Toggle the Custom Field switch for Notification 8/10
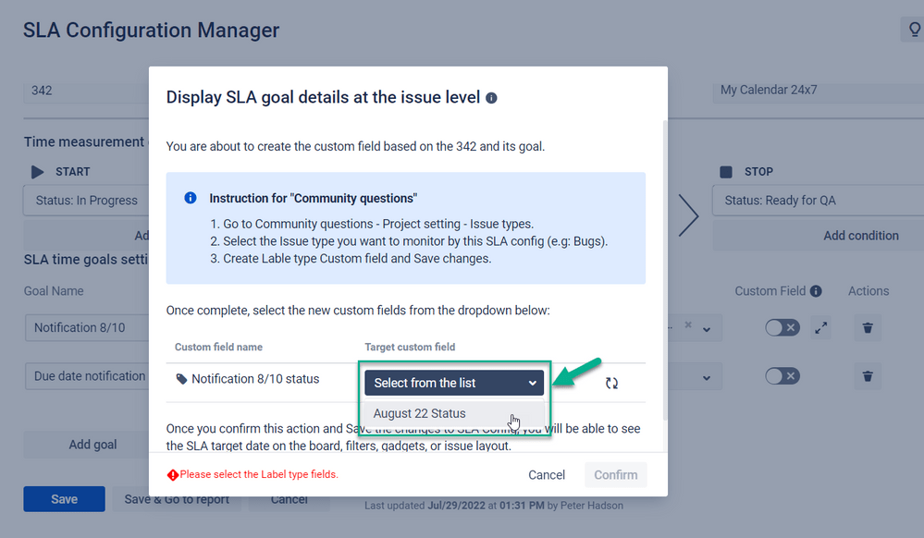This screenshot has height=538, width=924. tap(782, 327)
